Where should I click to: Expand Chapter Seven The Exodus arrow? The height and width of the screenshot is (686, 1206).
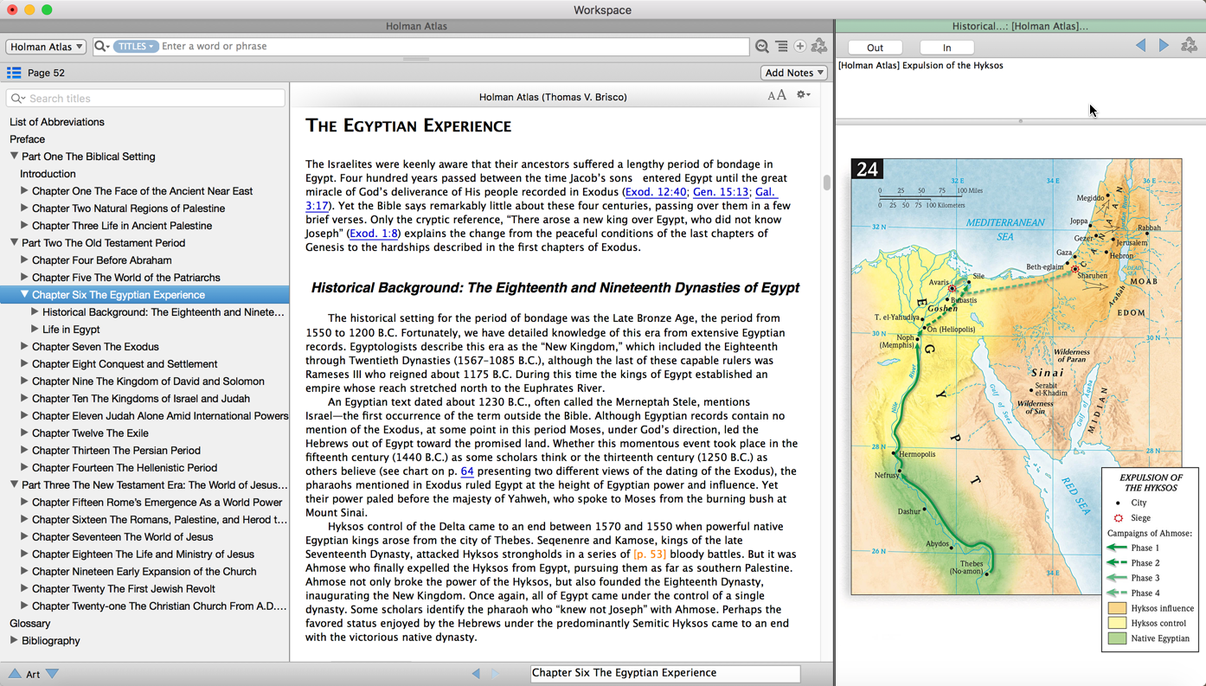pyautogui.click(x=24, y=347)
